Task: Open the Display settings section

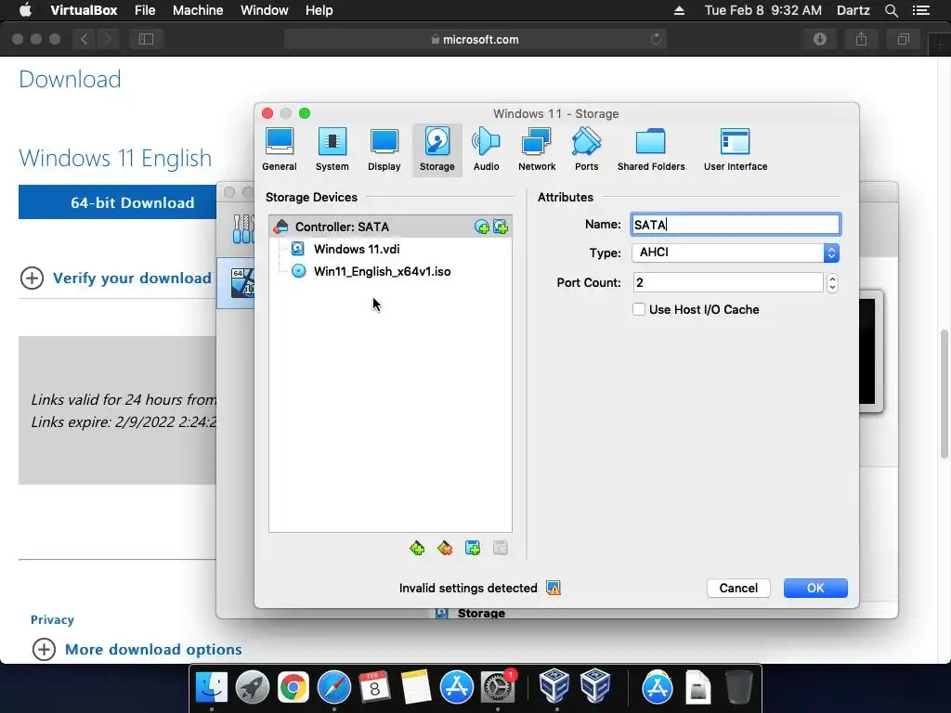Action: pos(384,149)
